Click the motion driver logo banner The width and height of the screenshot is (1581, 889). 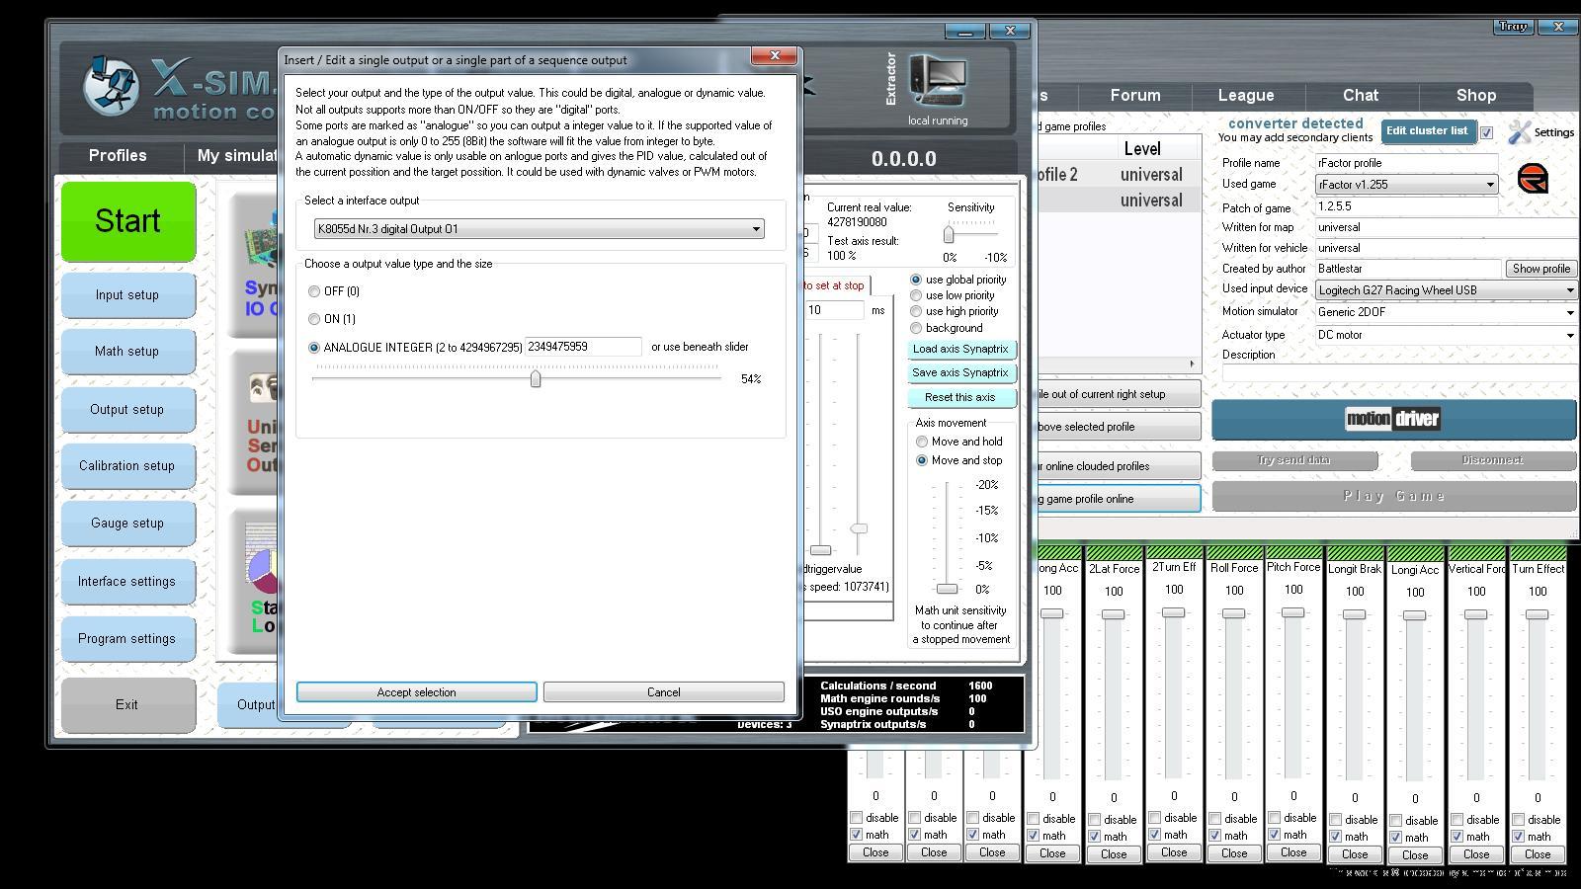tap(1393, 419)
